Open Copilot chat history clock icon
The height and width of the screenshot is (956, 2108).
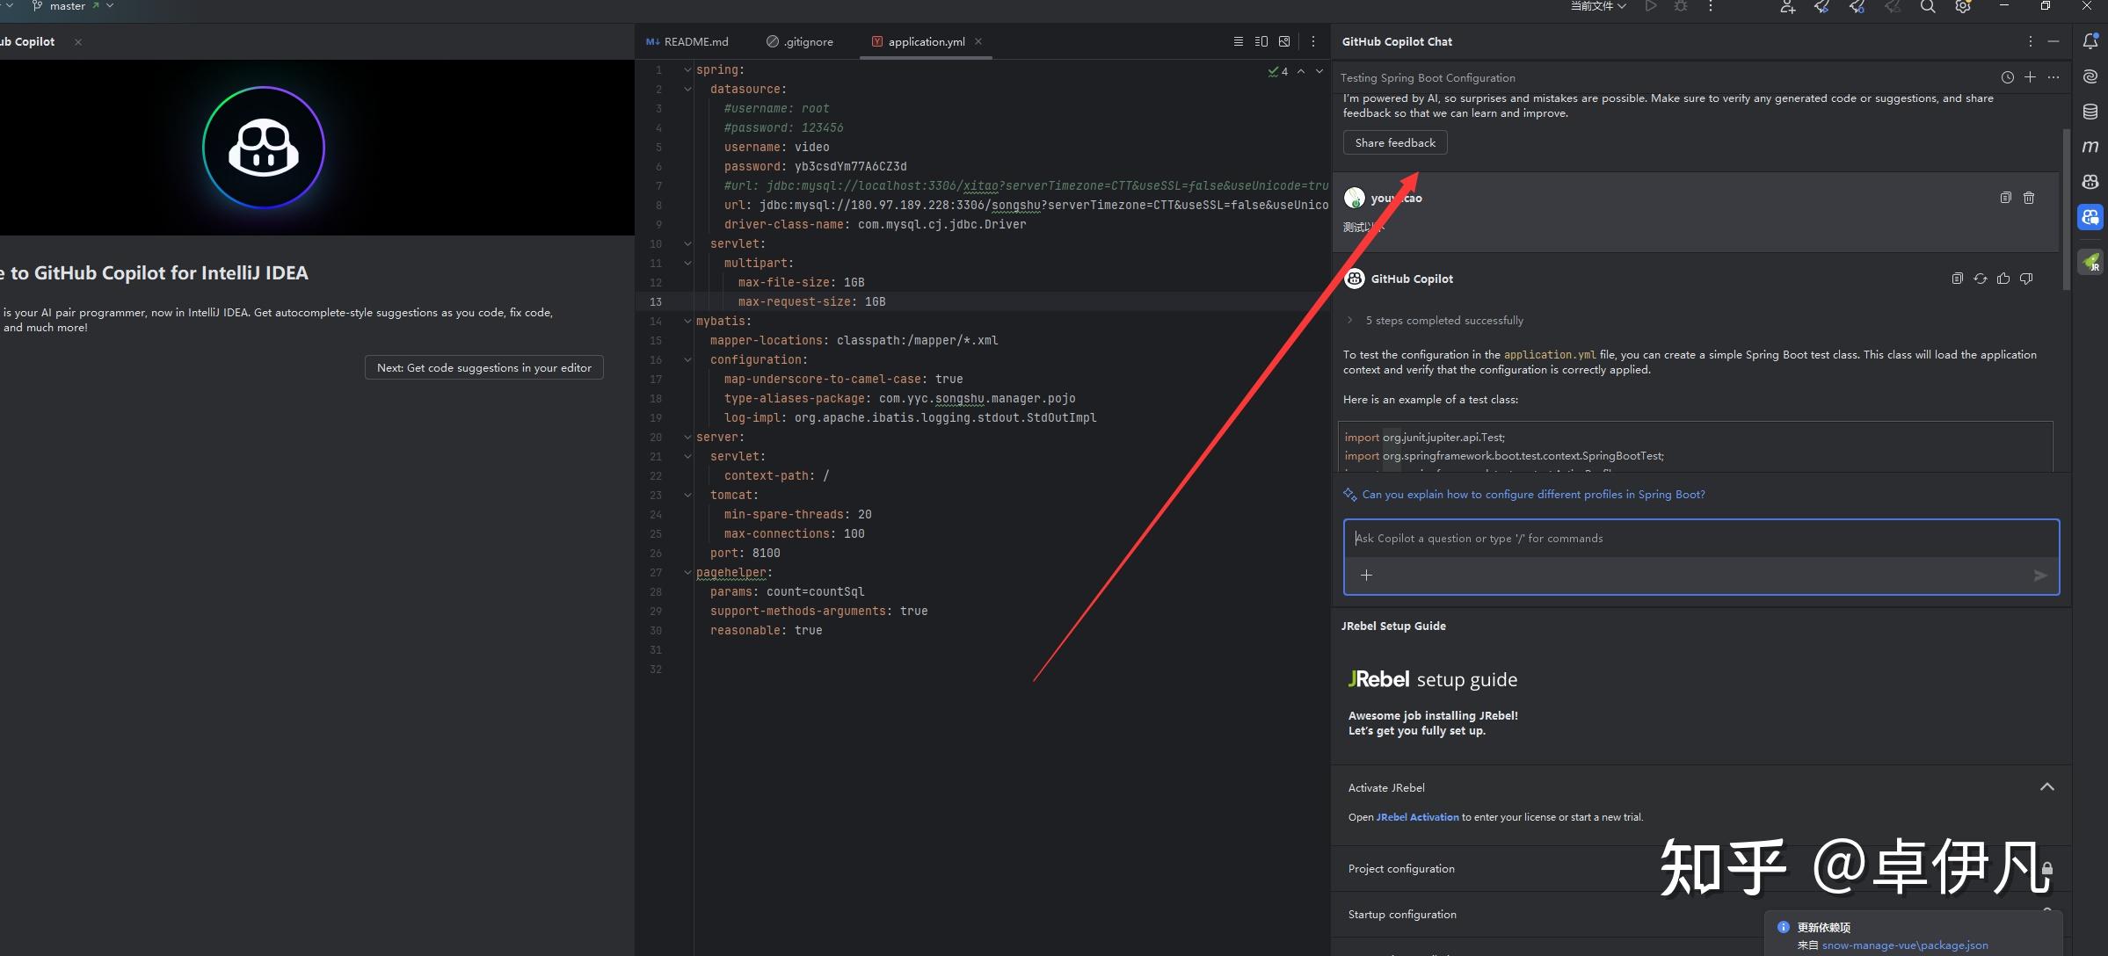click(2008, 77)
